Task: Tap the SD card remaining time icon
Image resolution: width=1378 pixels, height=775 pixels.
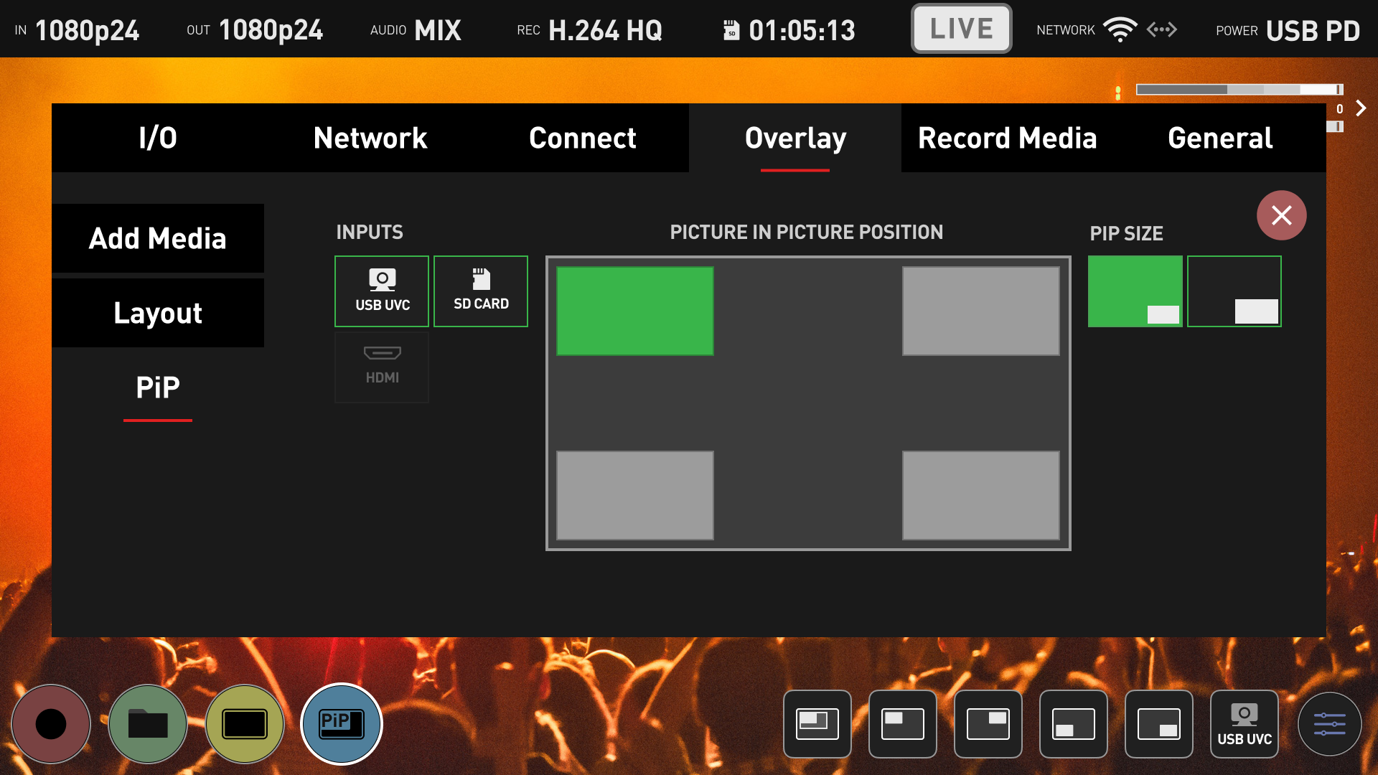Action: tap(731, 30)
